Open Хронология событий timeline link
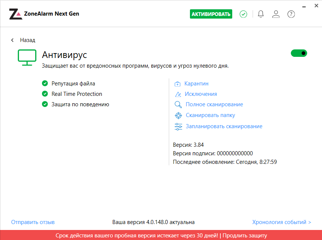This screenshot has height=240, width=322. (282, 222)
